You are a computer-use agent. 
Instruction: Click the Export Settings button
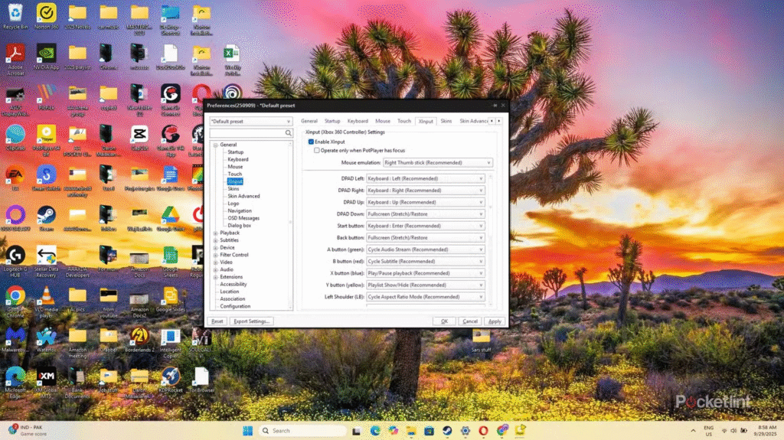point(252,321)
